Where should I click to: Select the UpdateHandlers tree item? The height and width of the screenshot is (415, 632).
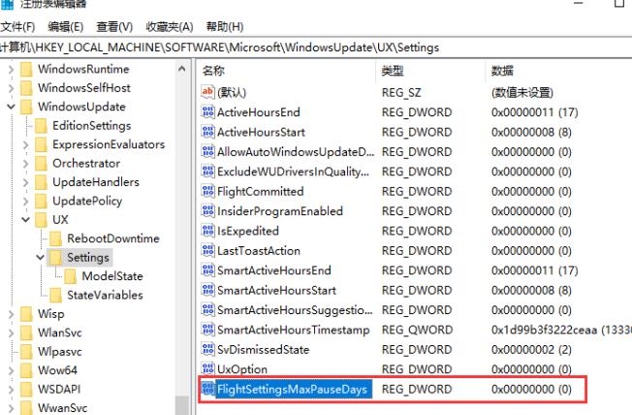[96, 182]
